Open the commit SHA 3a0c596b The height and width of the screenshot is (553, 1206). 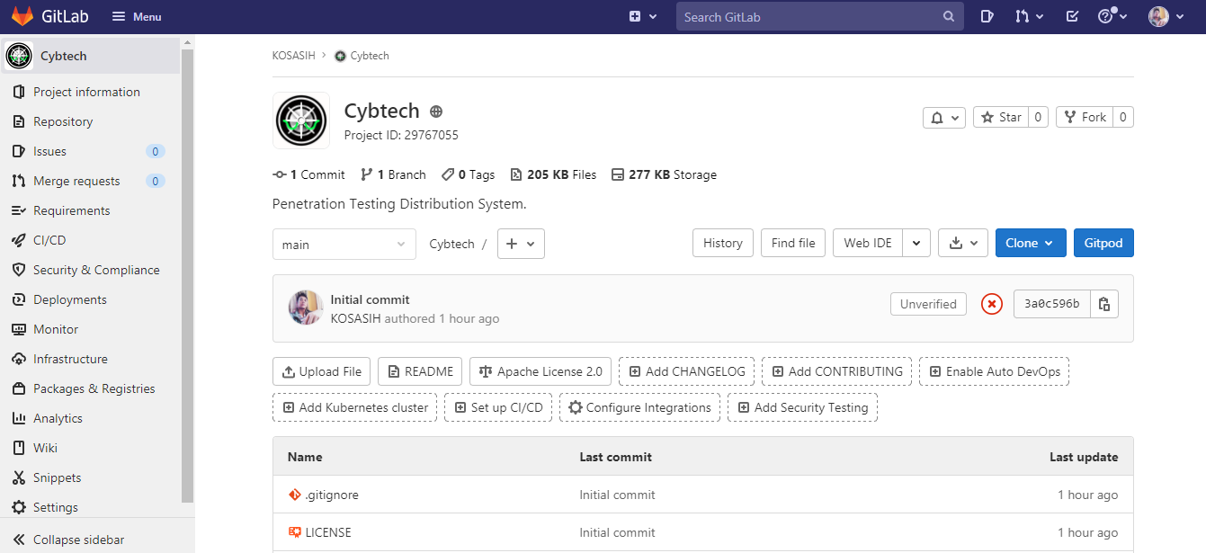1051,304
